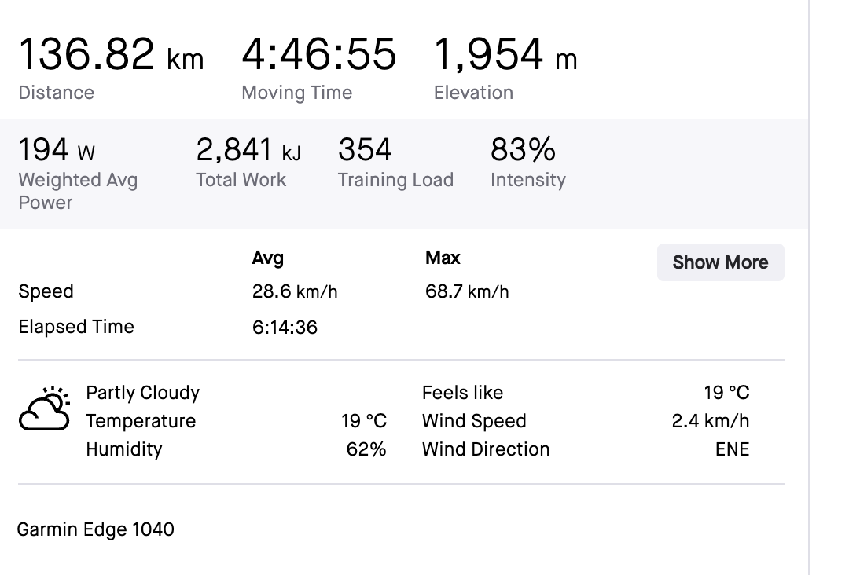Click the 6:14:36 elapsed time value
The image size is (849, 575).
coord(285,328)
